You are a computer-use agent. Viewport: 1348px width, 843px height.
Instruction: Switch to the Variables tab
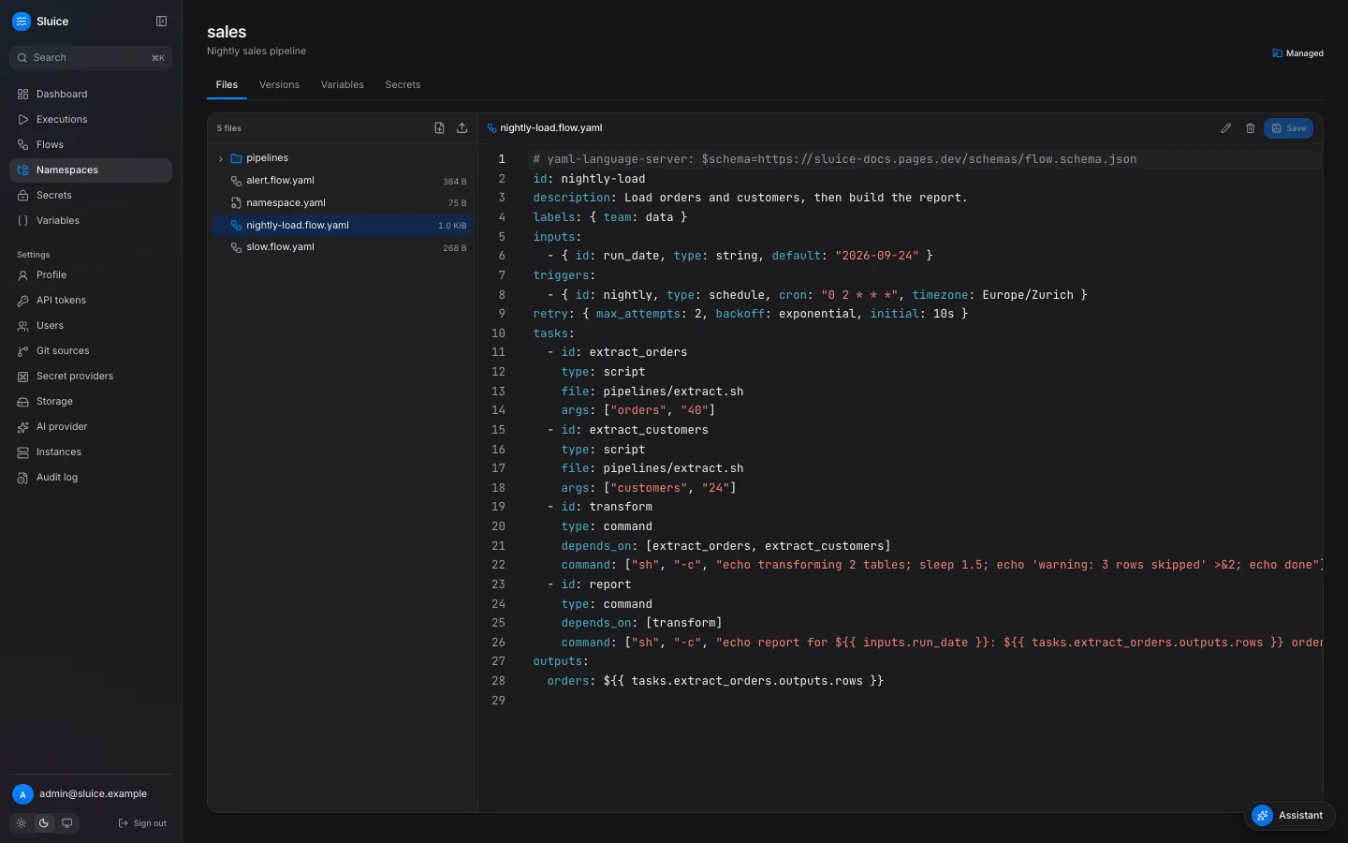[342, 84]
